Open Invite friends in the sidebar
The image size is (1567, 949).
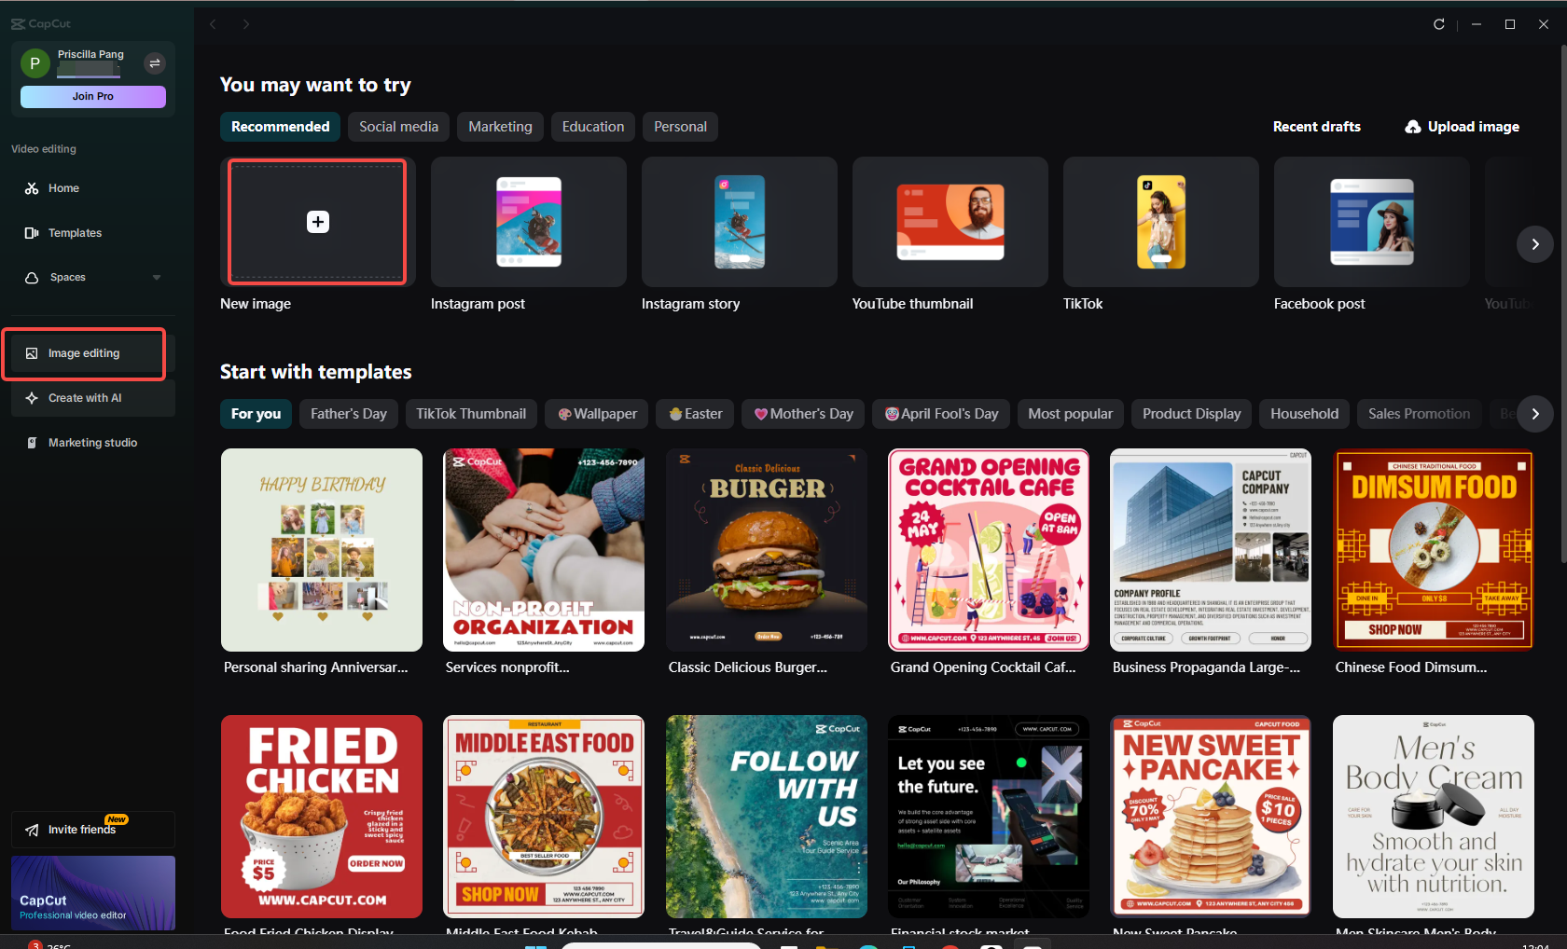pos(93,830)
